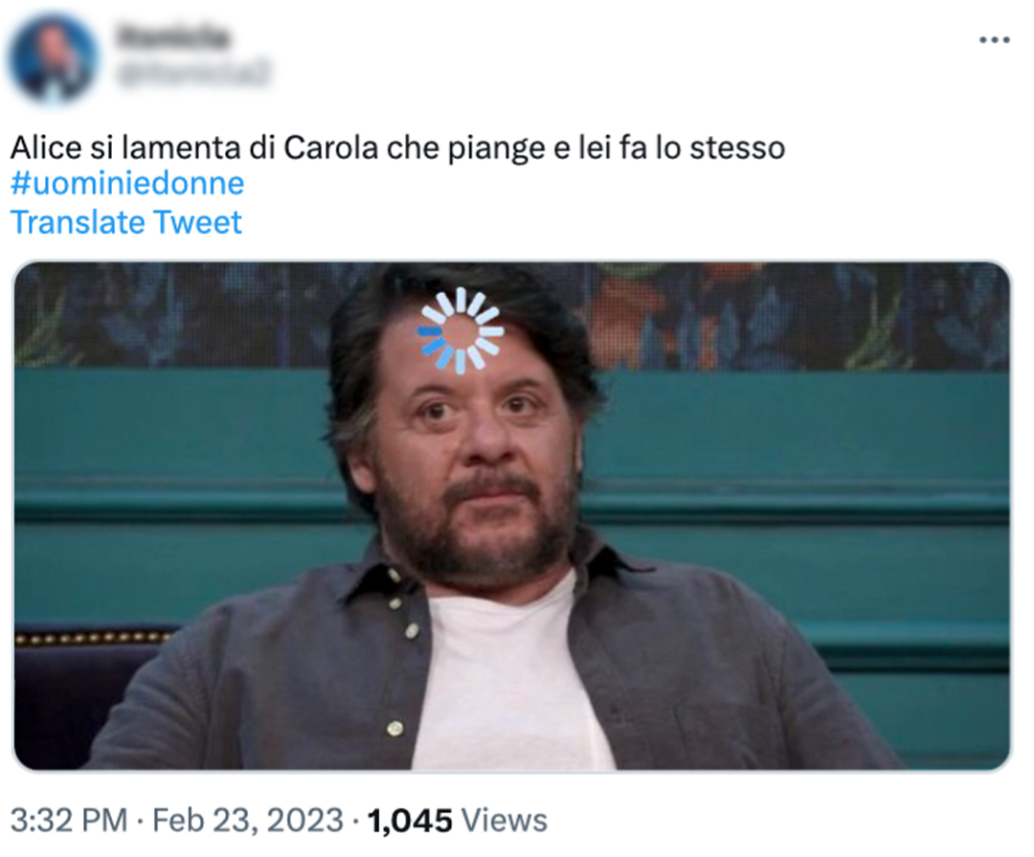Click the tweet text about Alice and Carola
The width and height of the screenshot is (1034, 857).
(397, 147)
